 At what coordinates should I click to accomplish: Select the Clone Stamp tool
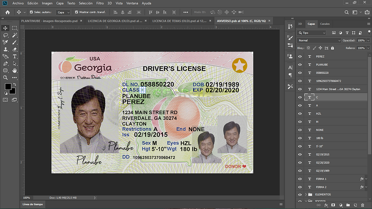point(5,49)
